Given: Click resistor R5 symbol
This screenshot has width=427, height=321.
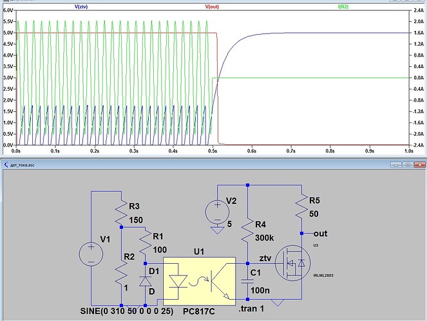Looking at the screenshot, I should point(301,206).
